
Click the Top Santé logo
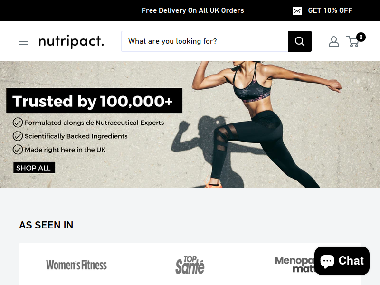(190, 265)
